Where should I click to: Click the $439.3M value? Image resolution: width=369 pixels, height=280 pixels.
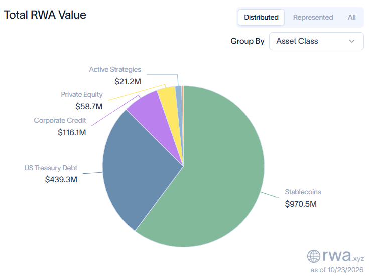click(x=61, y=179)
